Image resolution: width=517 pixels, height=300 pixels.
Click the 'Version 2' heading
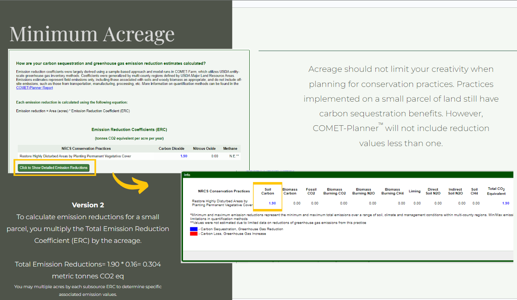88,205
